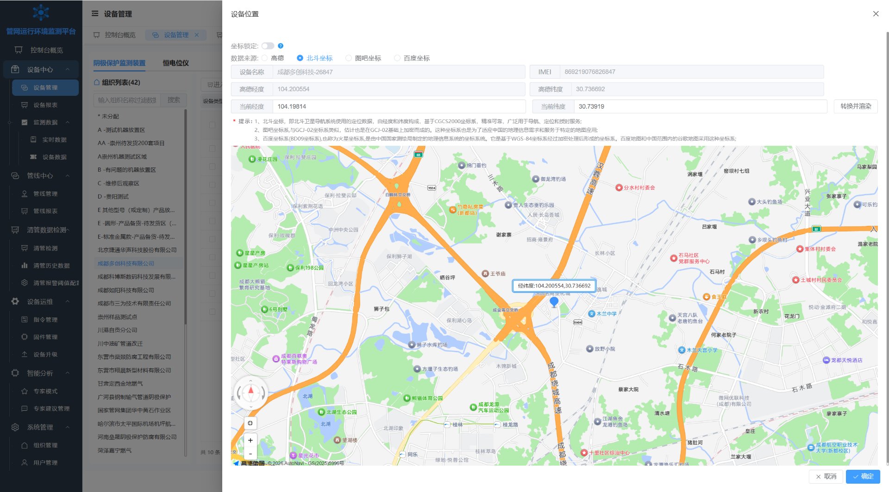
Task: Click the sidebar collapse hamburger icon
Action: point(95,14)
